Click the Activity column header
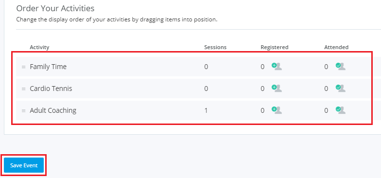 (x=39, y=47)
